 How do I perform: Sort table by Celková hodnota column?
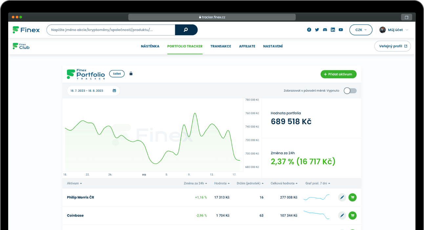click(x=284, y=183)
